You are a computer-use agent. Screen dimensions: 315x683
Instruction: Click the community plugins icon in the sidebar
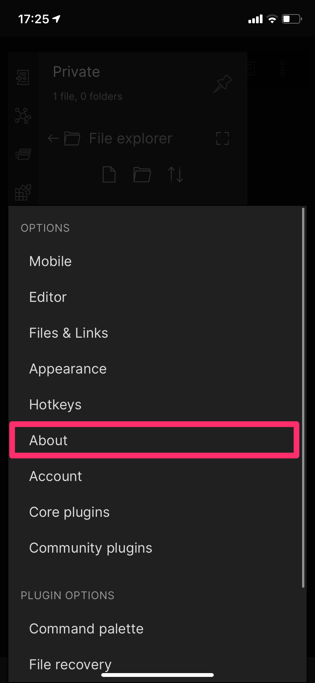[x=23, y=192]
